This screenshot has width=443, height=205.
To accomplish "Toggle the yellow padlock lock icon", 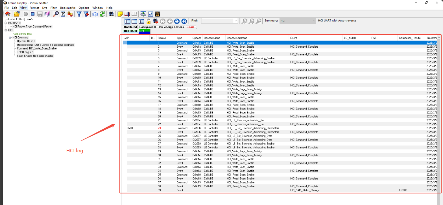I will click(149, 21).
